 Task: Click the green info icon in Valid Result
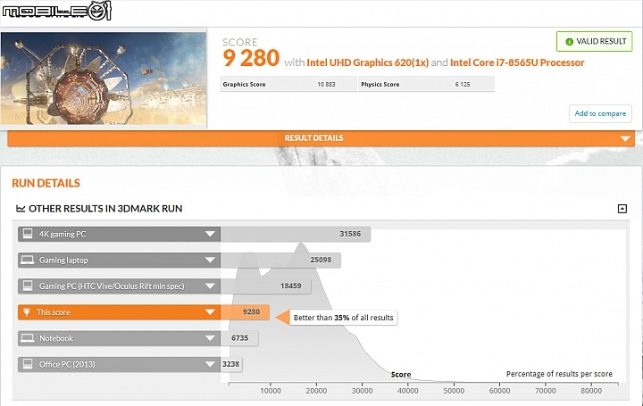569,41
